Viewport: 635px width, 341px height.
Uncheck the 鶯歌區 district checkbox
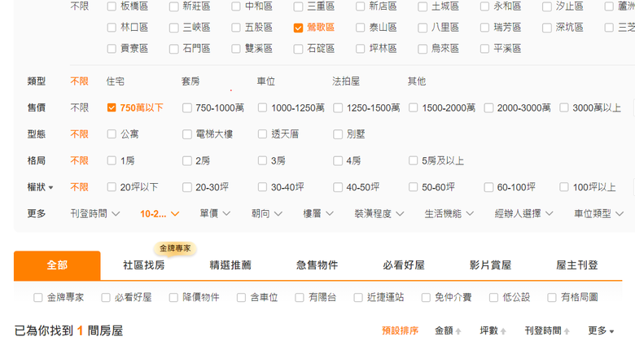(298, 28)
